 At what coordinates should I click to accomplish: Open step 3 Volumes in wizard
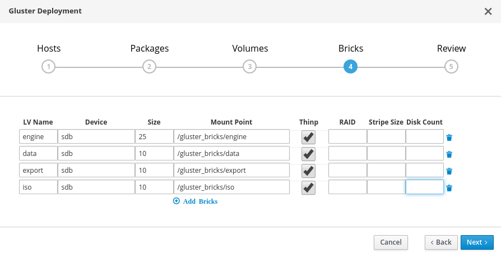(250, 67)
